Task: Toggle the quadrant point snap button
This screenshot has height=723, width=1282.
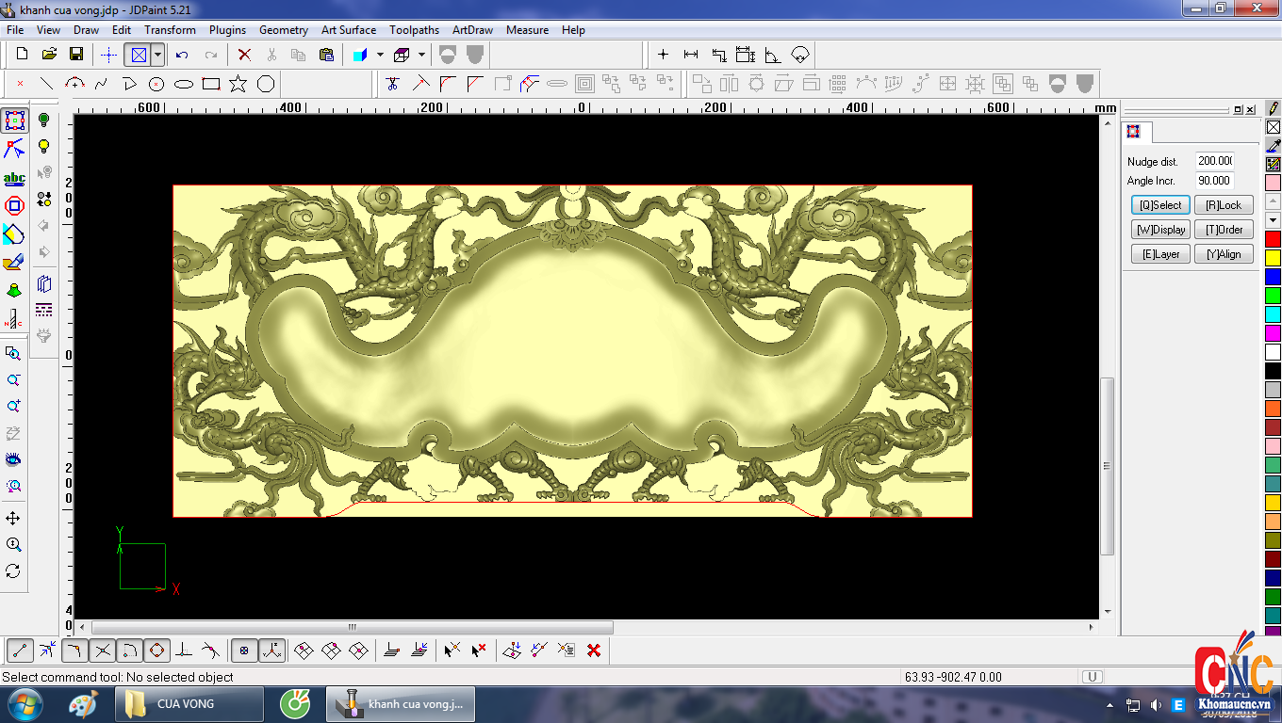Action: [156, 650]
